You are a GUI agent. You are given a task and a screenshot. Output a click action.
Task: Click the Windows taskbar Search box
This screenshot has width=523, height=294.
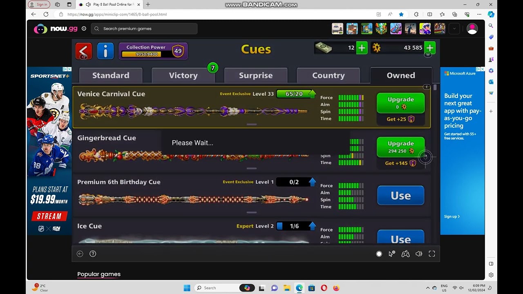point(225,288)
